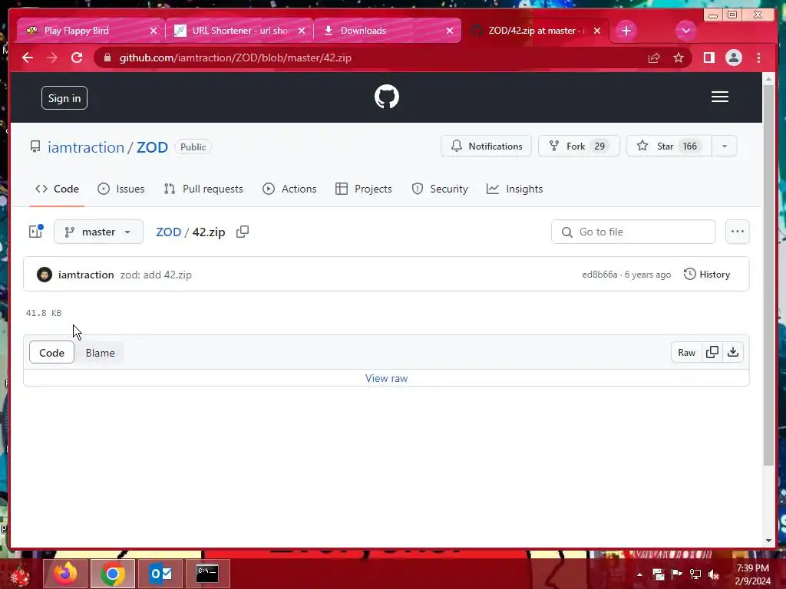Toggle the system volume icon
Image resolution: width=786 pixels, height=589 pixels.
(713, 574)
